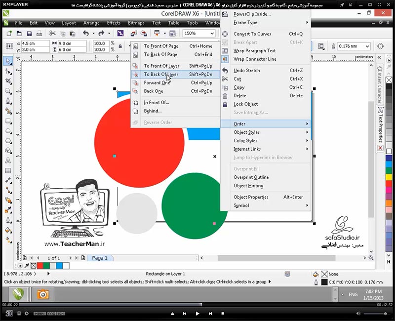Skip to previous track in KMPlayer
The image size is (395, 321).
[x=184, y=314]
